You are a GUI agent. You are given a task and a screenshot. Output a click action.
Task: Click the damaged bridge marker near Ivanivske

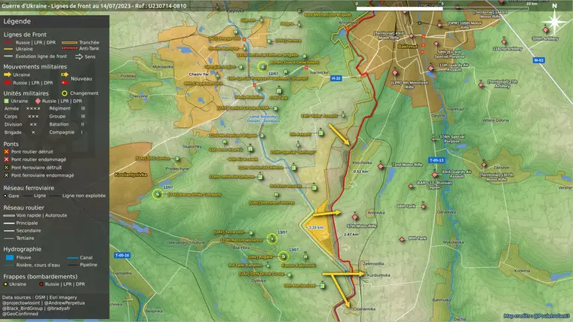pyautogui.click(x=306, y=68)
